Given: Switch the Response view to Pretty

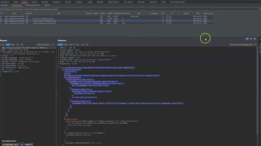Looking at the screenshot, I should point(60,45).
